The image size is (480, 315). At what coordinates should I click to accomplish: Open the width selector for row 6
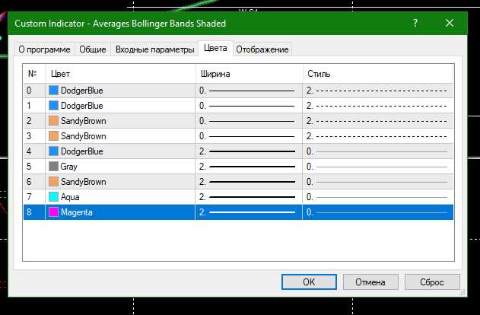pos(249,182)
